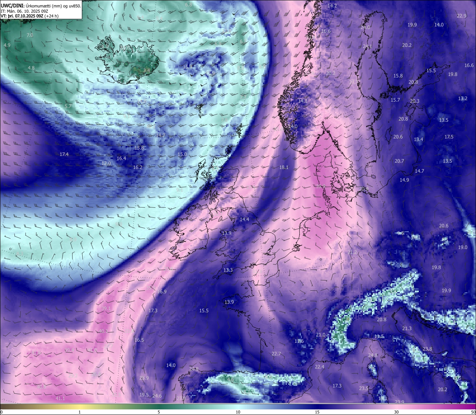Click the 17.5 value label
This screenshot has height=415, width=476.
[449, 137]
